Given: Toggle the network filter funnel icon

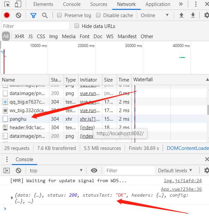Looking at the screenshot, I should click(x=33, y=15).
